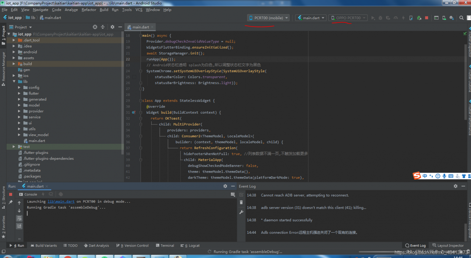Click the lib\main.dart link in console
The height and width of the screenshot is (258, 471).
pos(61,202)
